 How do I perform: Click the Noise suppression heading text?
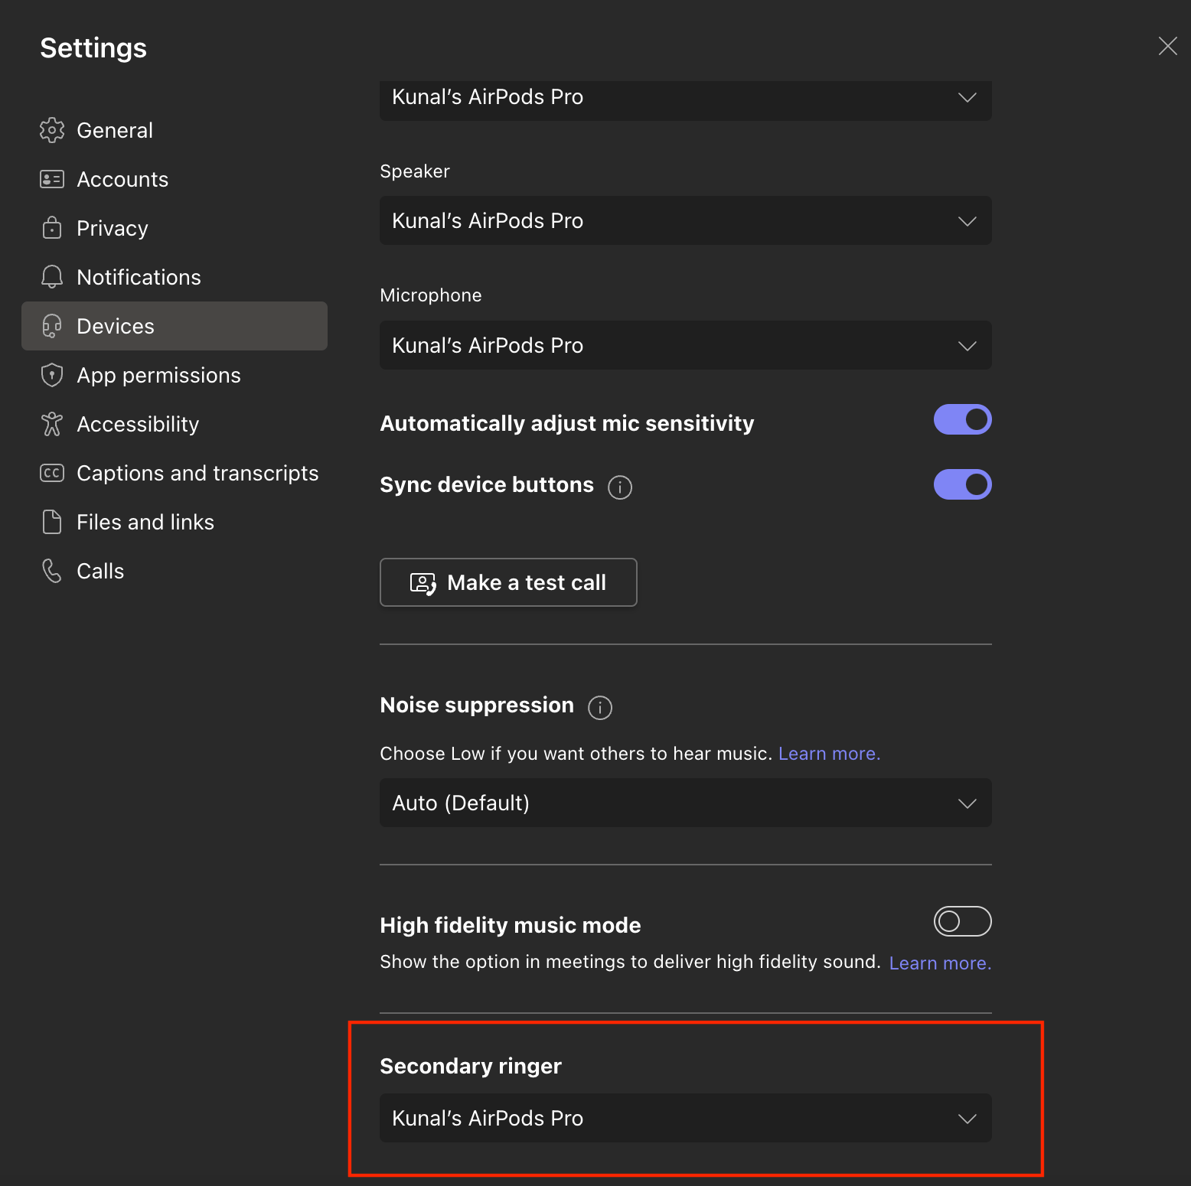click(x=477, y=705)
